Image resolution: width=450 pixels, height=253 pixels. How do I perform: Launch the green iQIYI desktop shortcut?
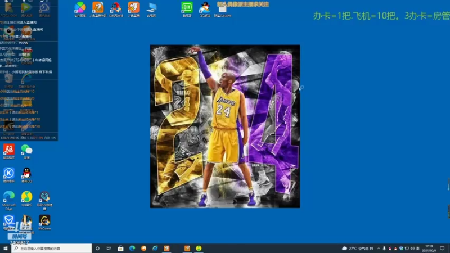[x=187, y=9]
